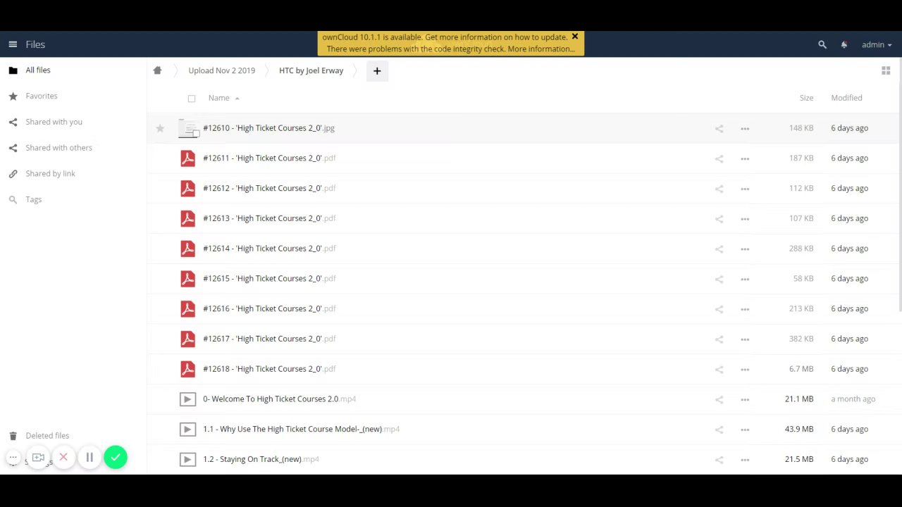Image resolution: width=902 pixels, height=507 pixels.
Task: Share the 1.1 Why Use mp4
Action: tap(719, 430)
